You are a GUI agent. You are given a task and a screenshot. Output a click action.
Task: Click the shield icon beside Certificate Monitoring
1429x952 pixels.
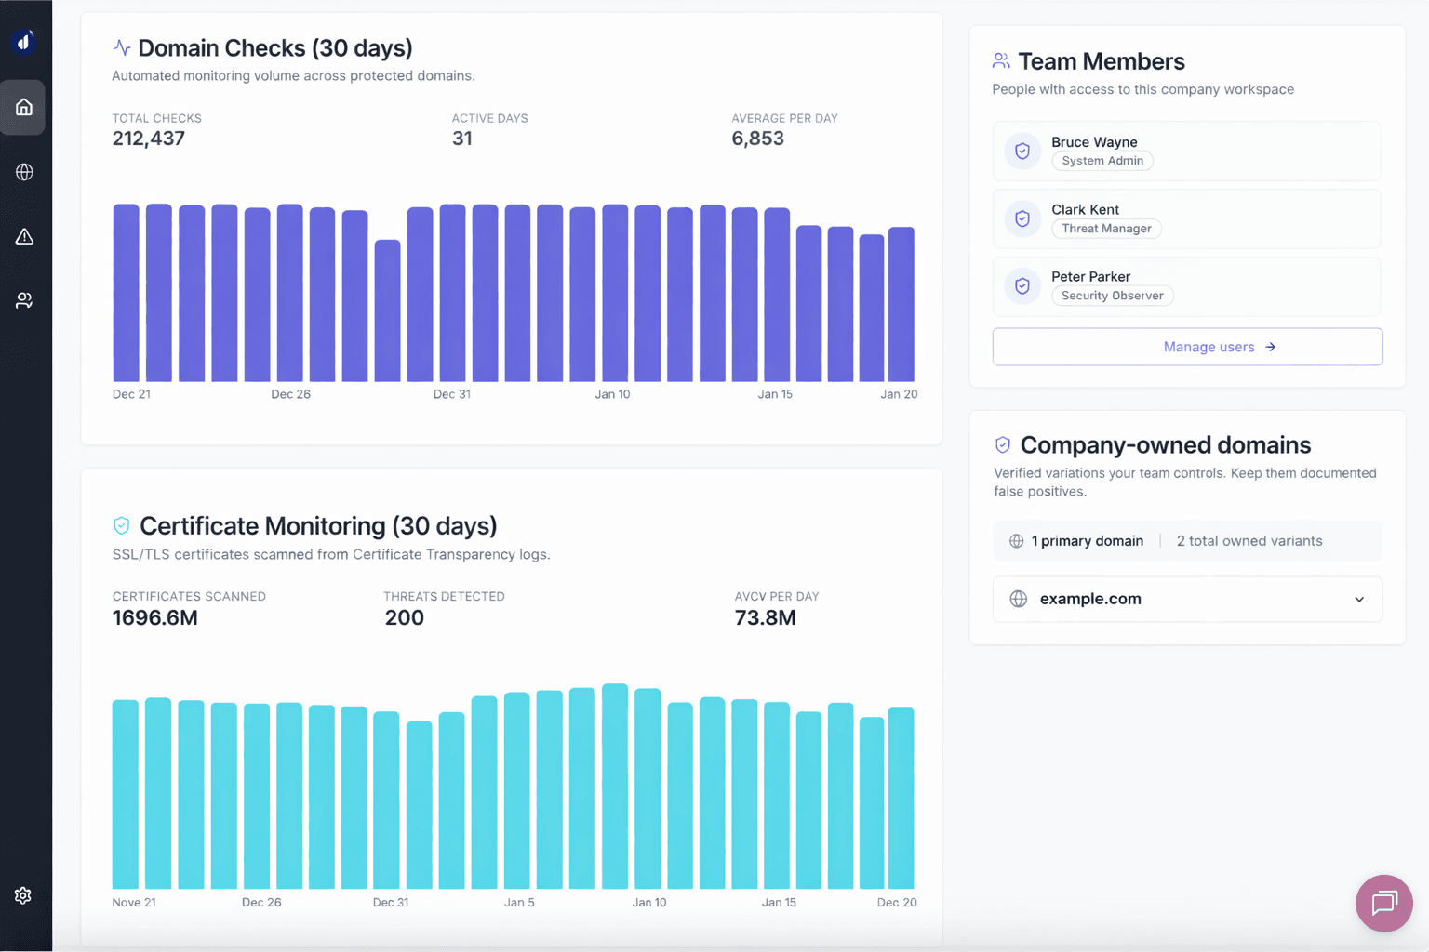pyautogui.click(x=121, y=525)
